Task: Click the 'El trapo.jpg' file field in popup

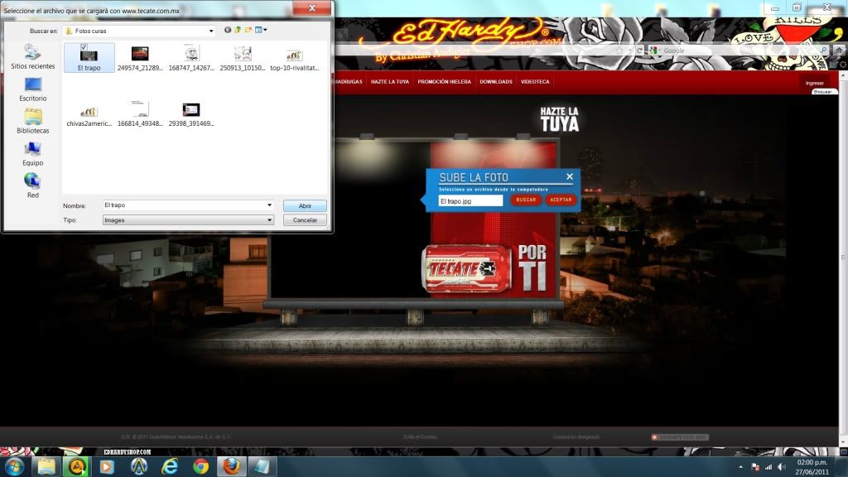Action: tap(470, 200)
